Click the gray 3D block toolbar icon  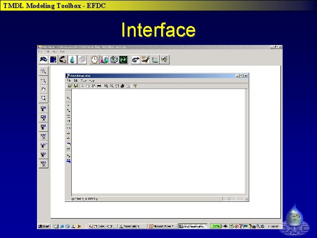coord(82,59)
